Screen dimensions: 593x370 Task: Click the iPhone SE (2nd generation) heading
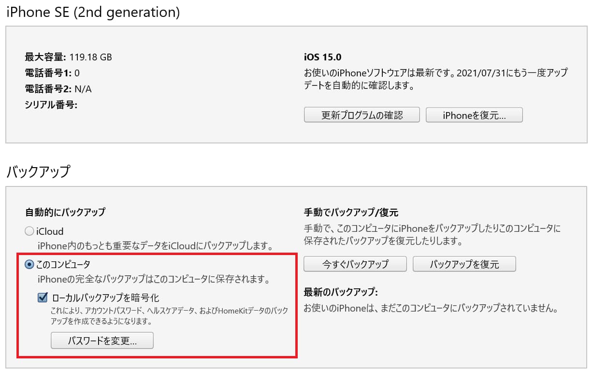point(93,12)
